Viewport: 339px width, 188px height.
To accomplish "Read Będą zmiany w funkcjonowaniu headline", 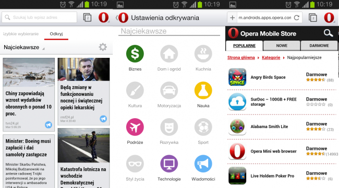I will (x=81, y=97).
